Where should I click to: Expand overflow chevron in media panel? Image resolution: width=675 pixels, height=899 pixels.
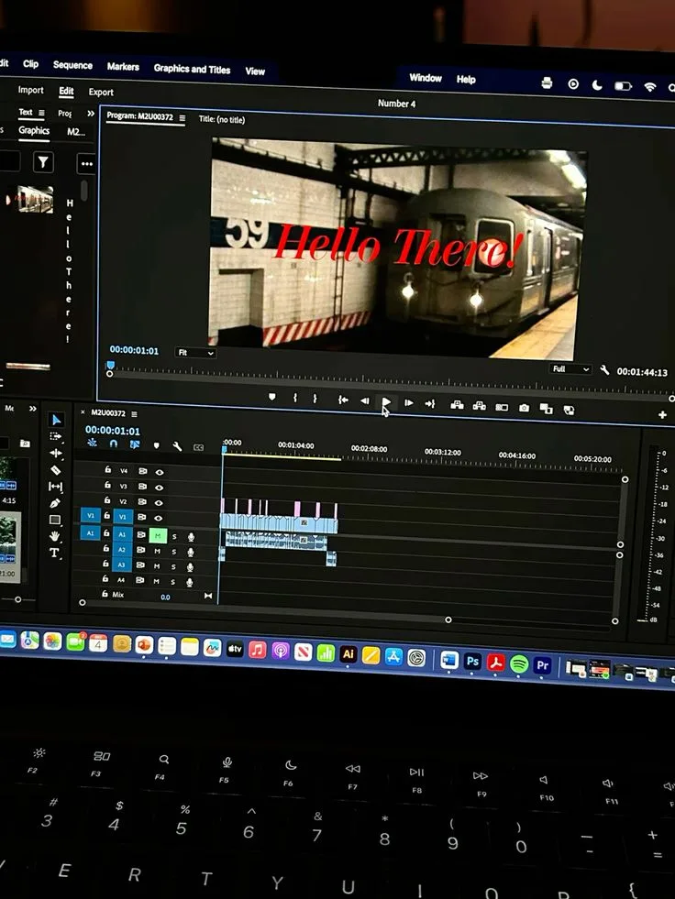tap(33, 409)
